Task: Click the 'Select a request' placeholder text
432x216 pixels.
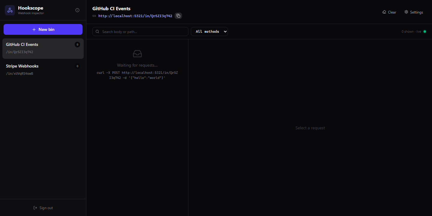Action: tap(310, 128)
